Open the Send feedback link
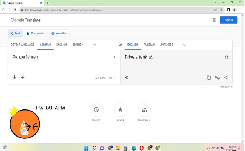 226,87
